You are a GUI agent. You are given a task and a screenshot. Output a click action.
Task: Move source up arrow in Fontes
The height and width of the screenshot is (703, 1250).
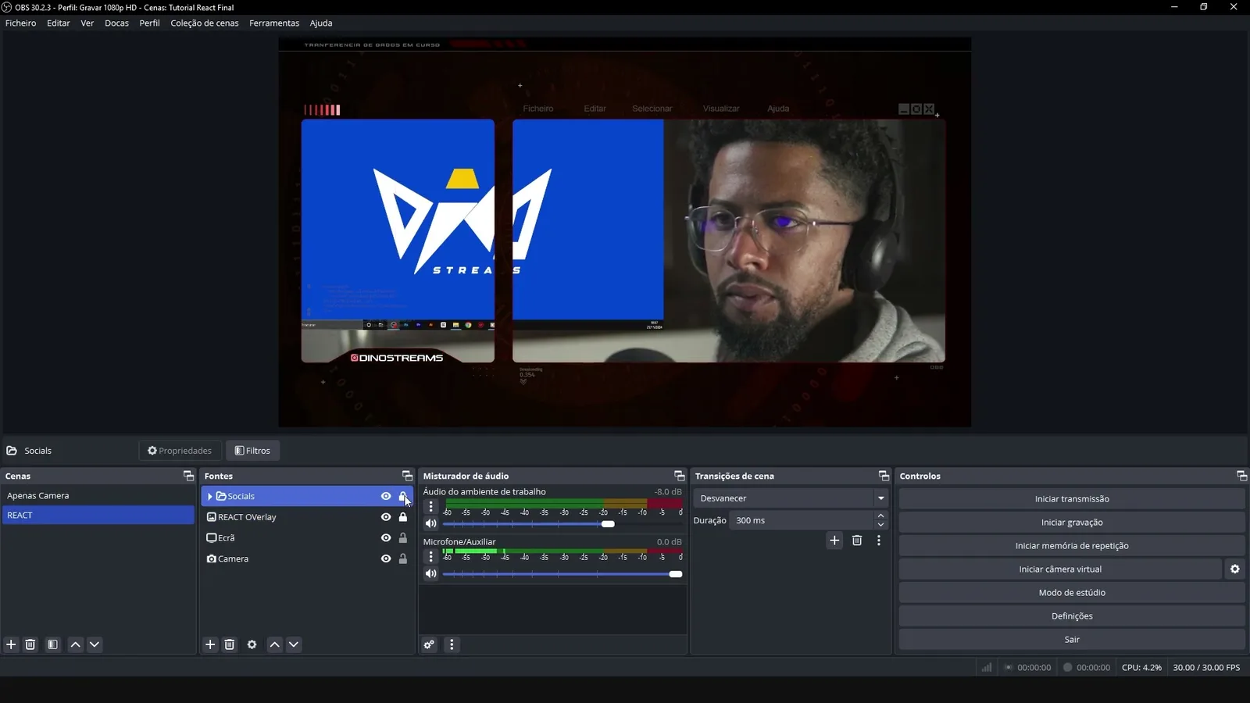pos(275,644)
